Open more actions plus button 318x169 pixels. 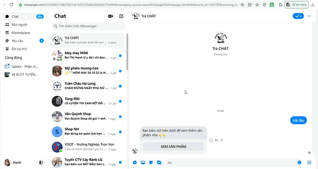pos(135,163)
